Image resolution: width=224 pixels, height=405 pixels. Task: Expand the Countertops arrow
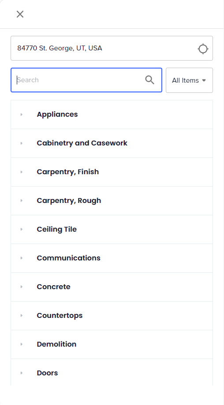pyautogui.click(x=21, y=315)
